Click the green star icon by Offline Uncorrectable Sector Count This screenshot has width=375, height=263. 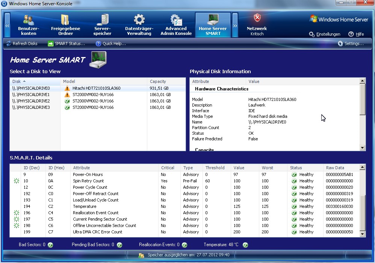tap(16, 225)
